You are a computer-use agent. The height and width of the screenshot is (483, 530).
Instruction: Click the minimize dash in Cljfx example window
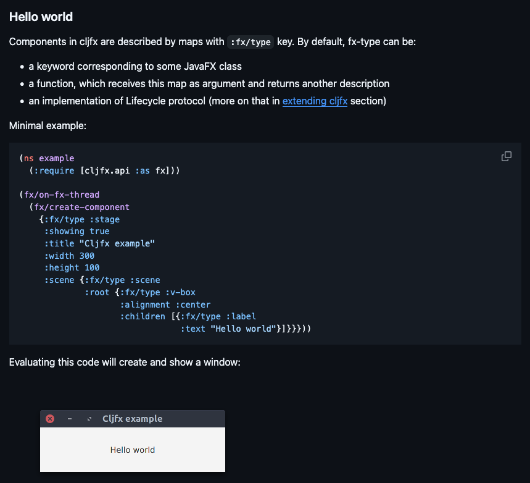pos(70,419)
